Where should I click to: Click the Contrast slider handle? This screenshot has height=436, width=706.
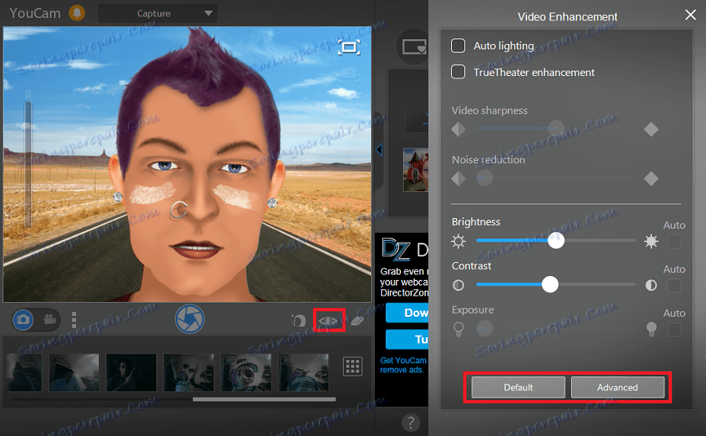click(550, 285)
